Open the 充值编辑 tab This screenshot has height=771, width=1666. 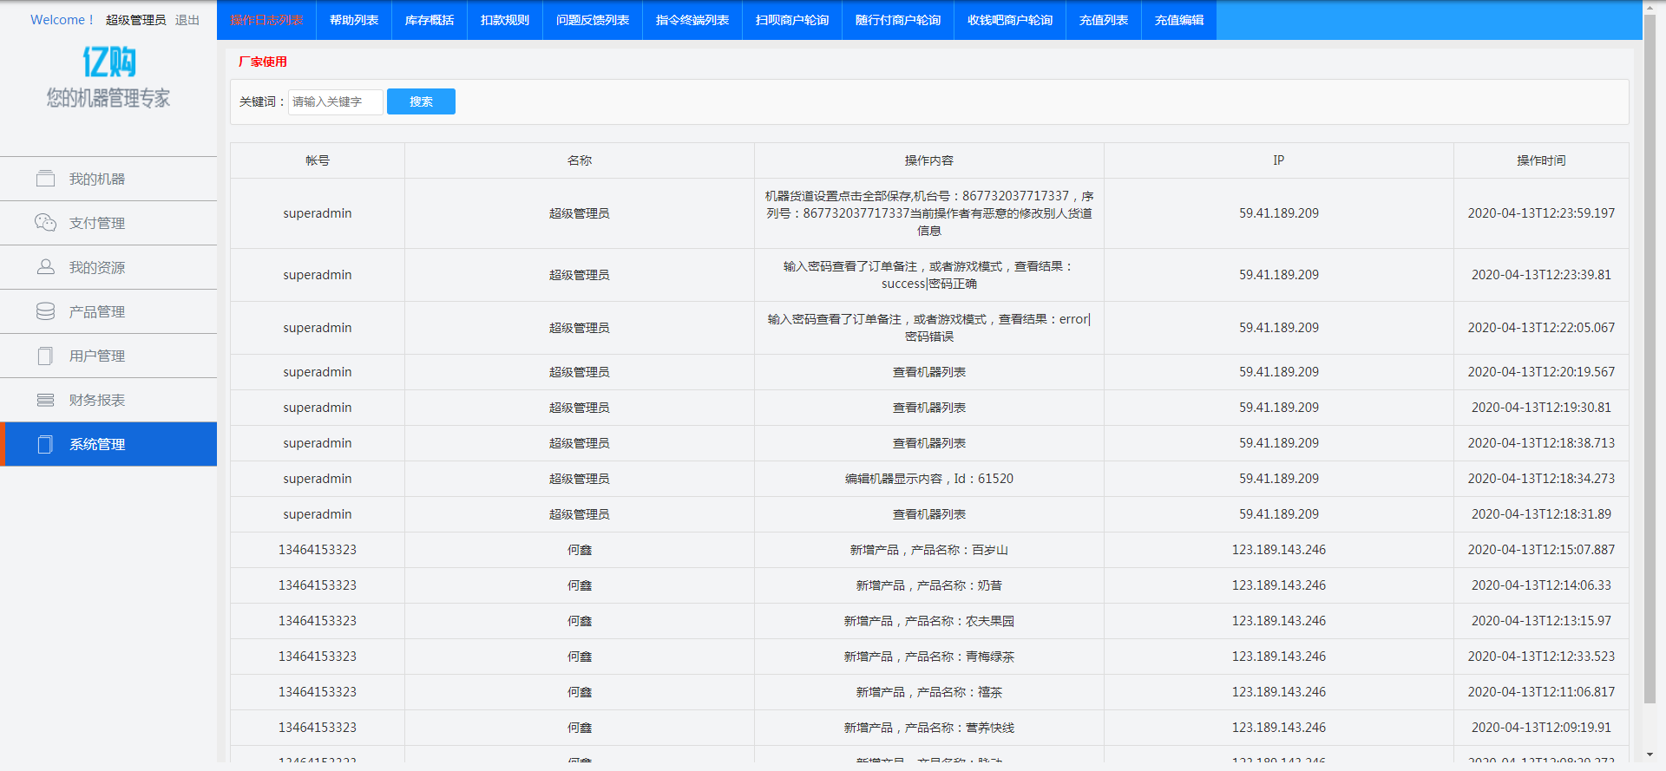coord(1179,20)
